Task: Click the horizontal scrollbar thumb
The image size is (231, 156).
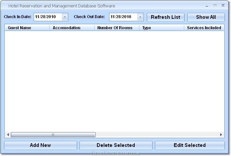Action: 53,135
